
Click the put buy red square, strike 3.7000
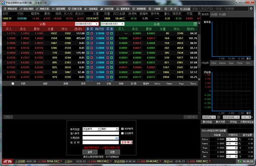108,72
